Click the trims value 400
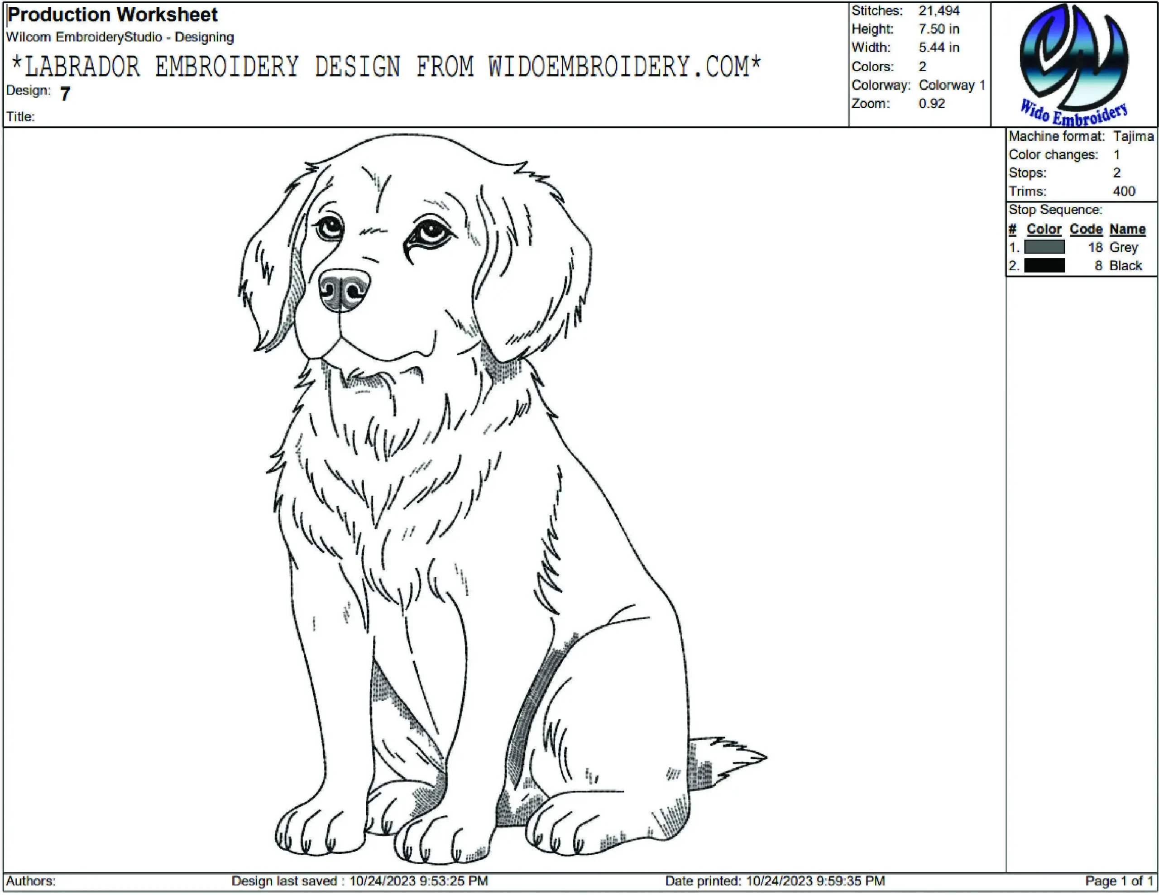 (1124, 191)
